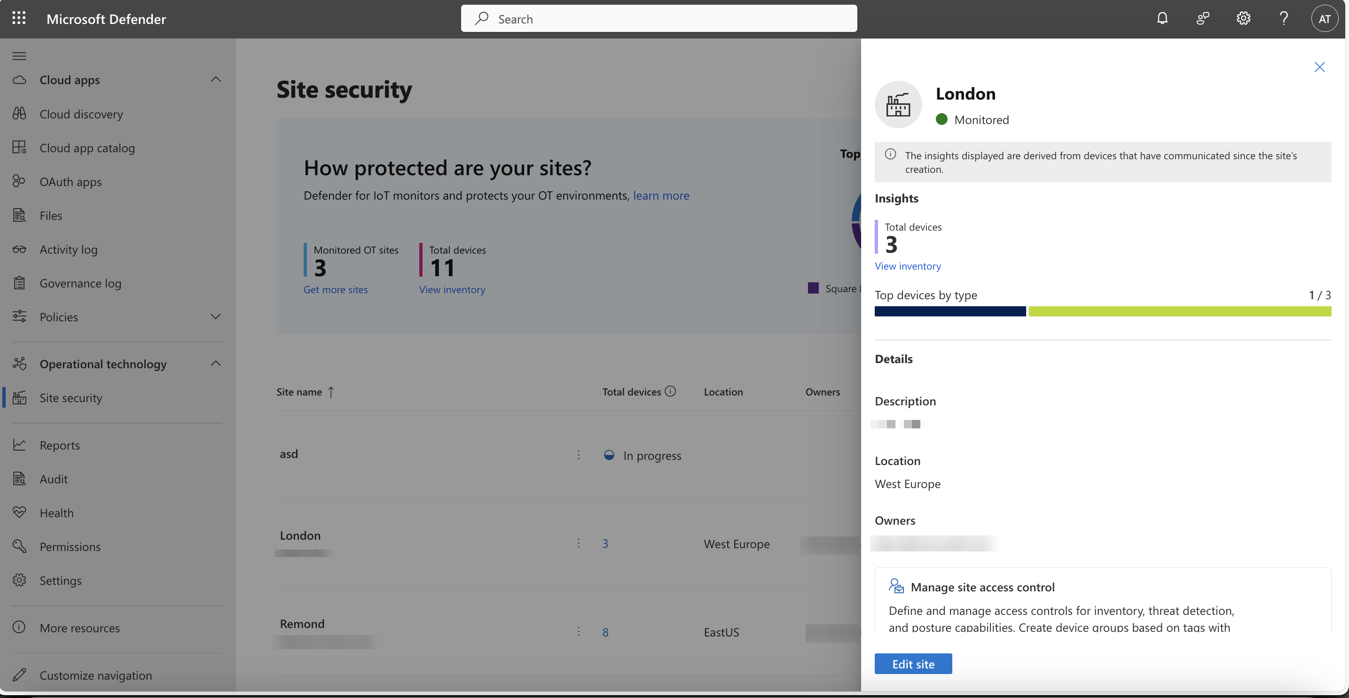This screenshot has width=1349, height=698.
Task: Open London row more options dots
Action: (x=579, y=543)
